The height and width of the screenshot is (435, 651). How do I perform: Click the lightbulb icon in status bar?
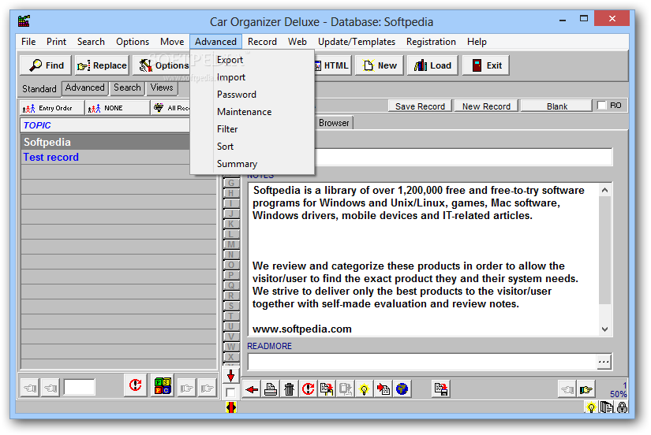pyautogui.click(x=591, y=408)
